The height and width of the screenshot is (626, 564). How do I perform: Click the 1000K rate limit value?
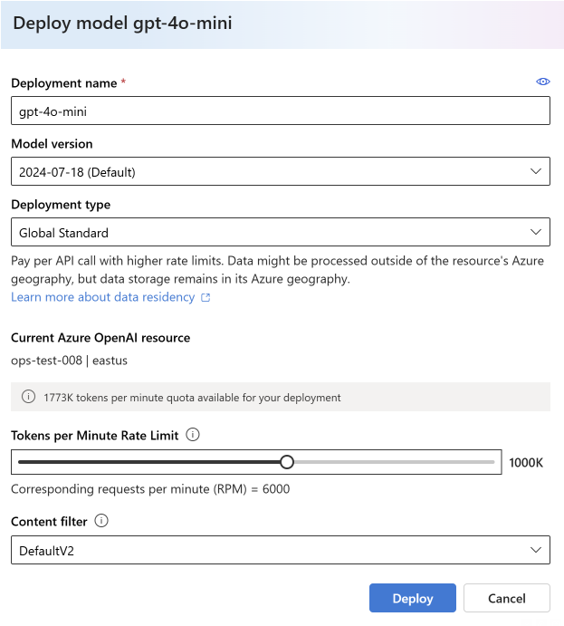(x=526, y=462)
